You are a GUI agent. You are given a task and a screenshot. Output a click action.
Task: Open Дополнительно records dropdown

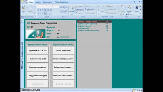pyautogui.click(x=90, y=13)
